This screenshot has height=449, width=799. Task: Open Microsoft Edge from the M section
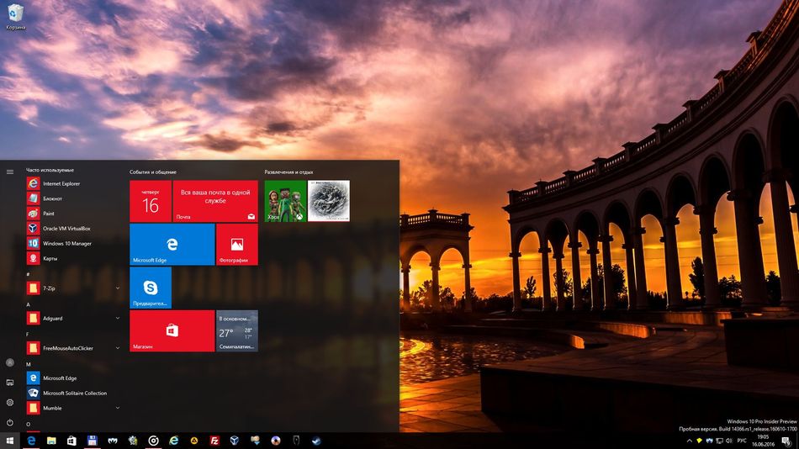click(74, 378)
